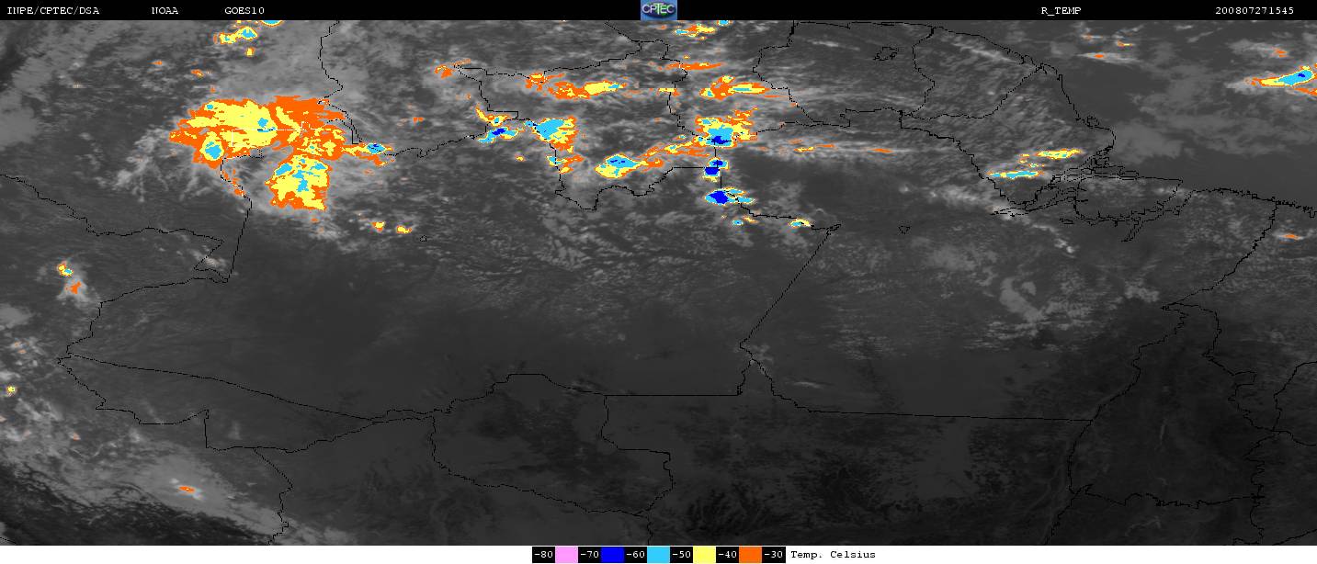Viewport: 1317px width, 564px height.
Task: Click the 'INPE/CPTEC/DSA' header text
Action: click(x=53, y=10)
